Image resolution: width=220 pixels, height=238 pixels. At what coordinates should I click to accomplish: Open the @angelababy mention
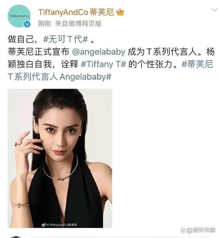[x=99, y=52]
